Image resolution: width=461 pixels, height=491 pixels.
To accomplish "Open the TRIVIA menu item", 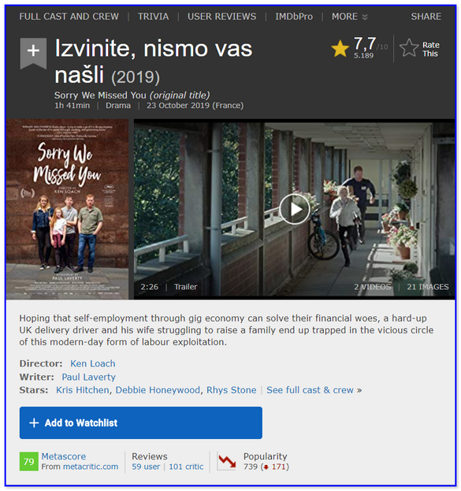I will click(153, 17).
